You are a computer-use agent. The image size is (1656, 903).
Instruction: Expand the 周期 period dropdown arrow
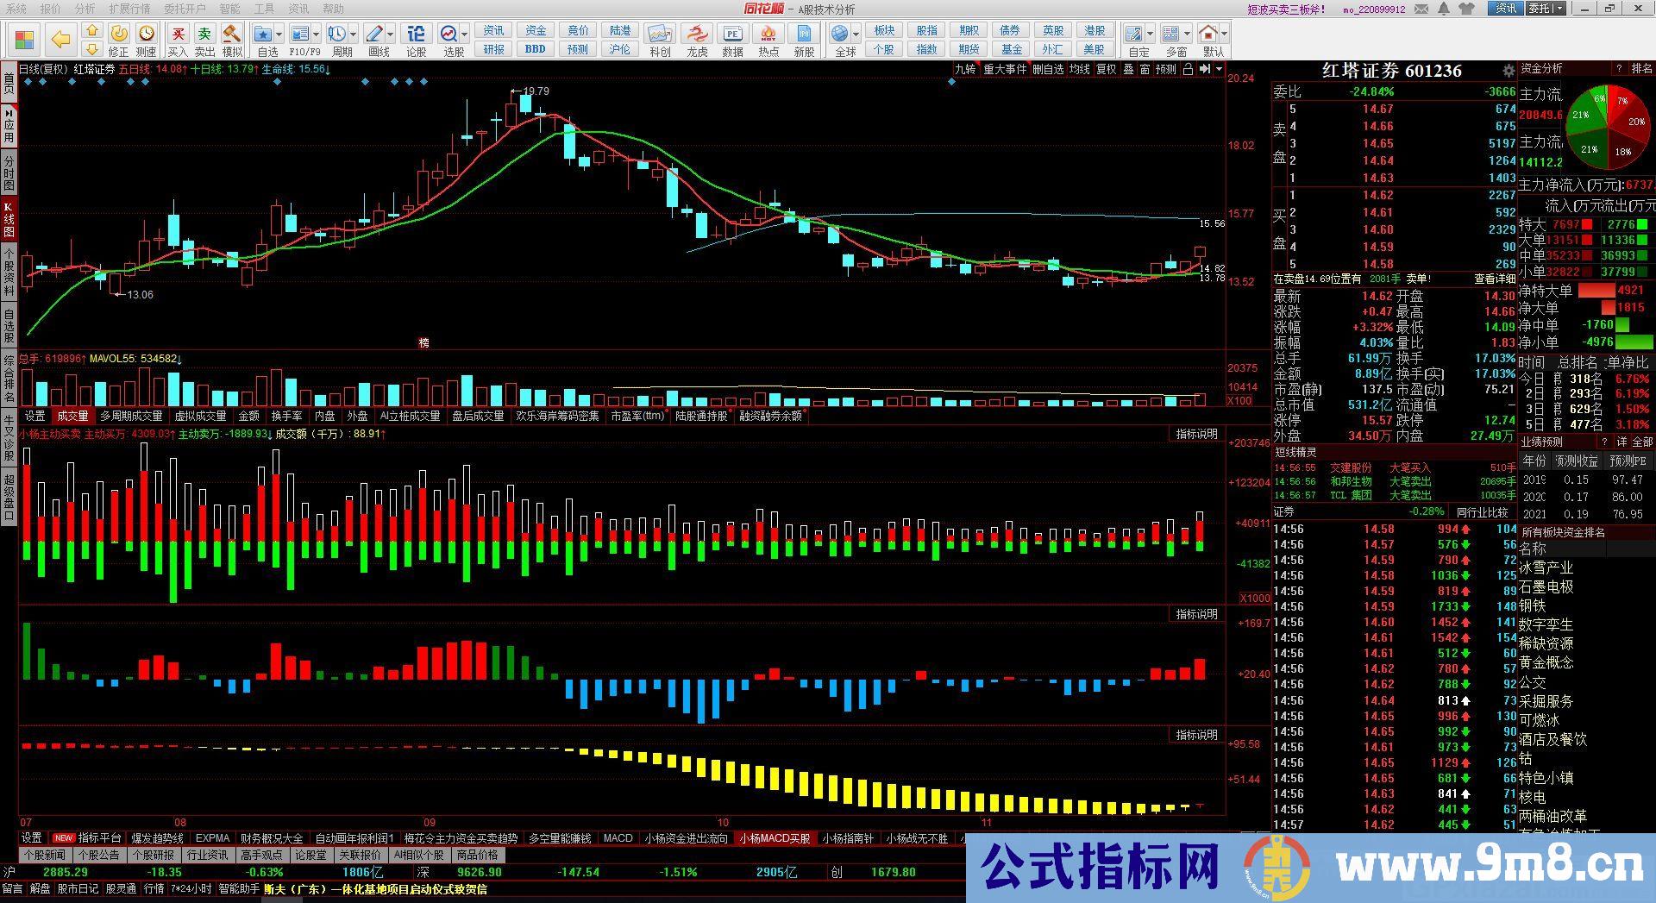354,34
